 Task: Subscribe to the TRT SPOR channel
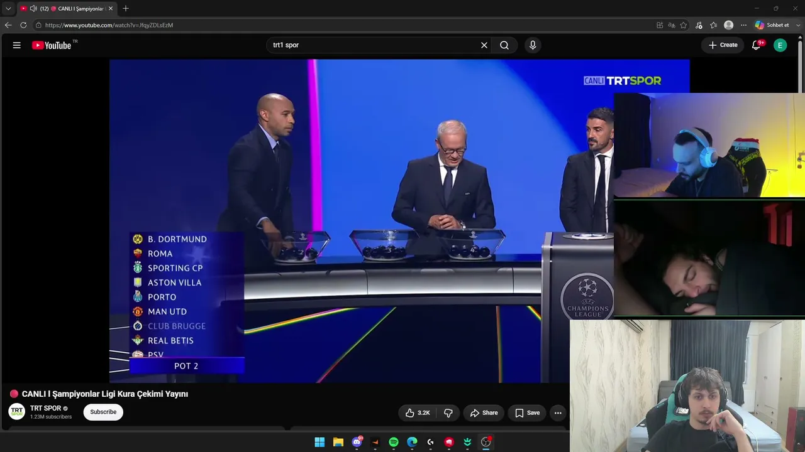pyautogui.click(x=103, y=412)
